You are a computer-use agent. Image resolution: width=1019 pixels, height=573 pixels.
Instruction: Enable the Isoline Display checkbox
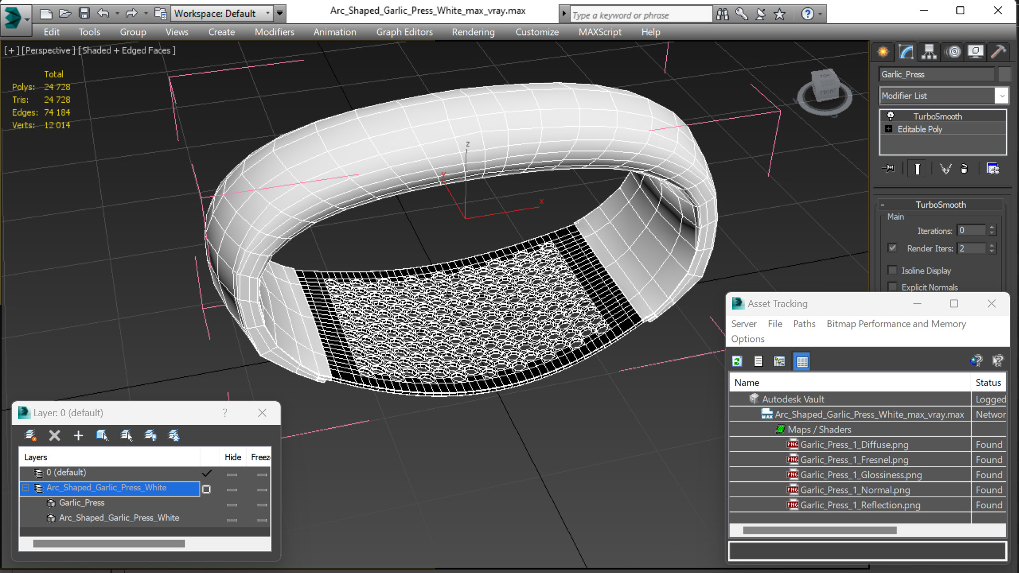click(x=892, y=270)
